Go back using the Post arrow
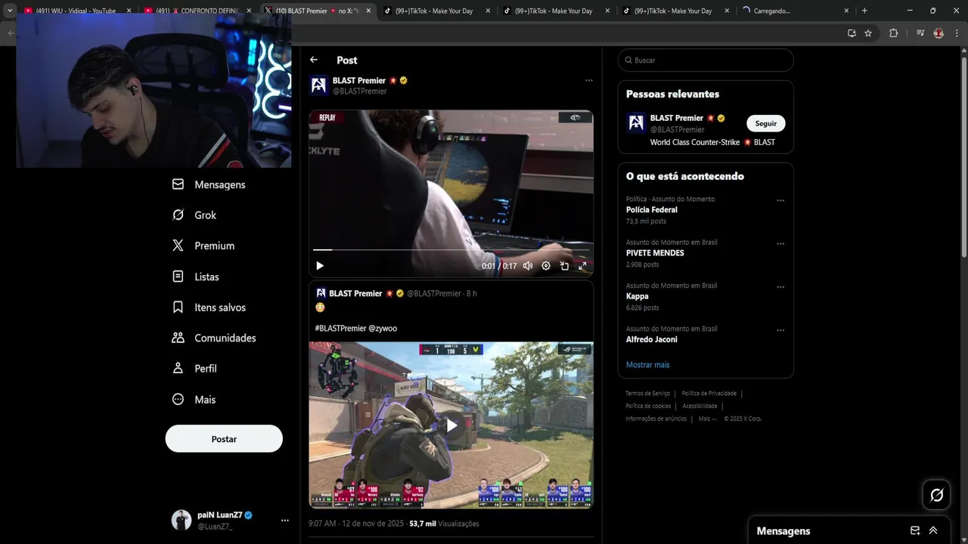 point(314,60)
